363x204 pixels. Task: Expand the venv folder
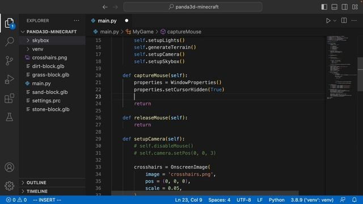tap(53, 49)
